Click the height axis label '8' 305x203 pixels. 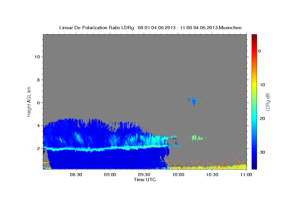pos(38,80)
